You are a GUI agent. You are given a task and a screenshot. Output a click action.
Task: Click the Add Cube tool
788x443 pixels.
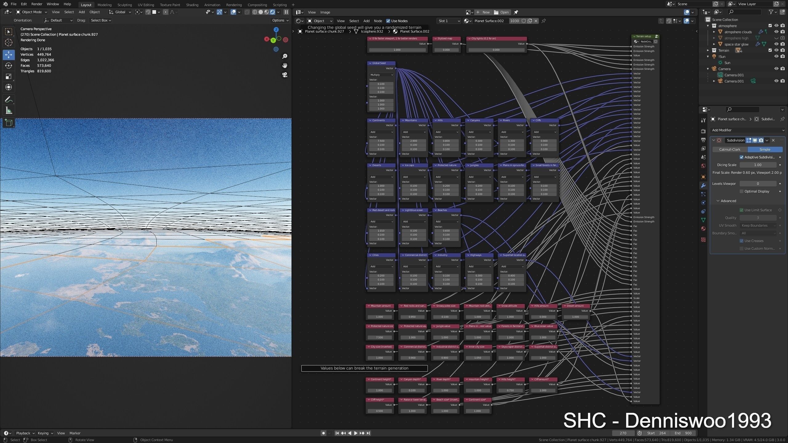[9, 123]
